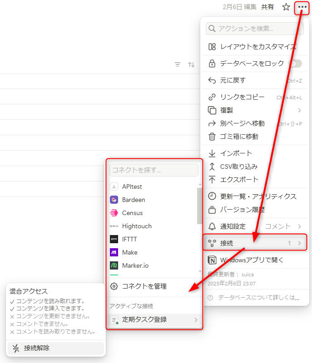Click the 2月6日 編集 edited label
Image resolution: width=312 pixels, height=363 pixels.
(x=239, y=7)
